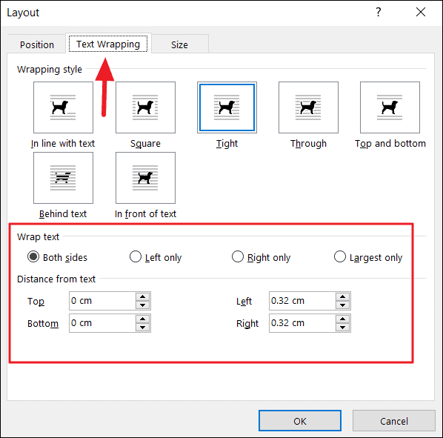Choose In front of text icon
This screenshot has width=443, height=438.
tap(145, 178)
